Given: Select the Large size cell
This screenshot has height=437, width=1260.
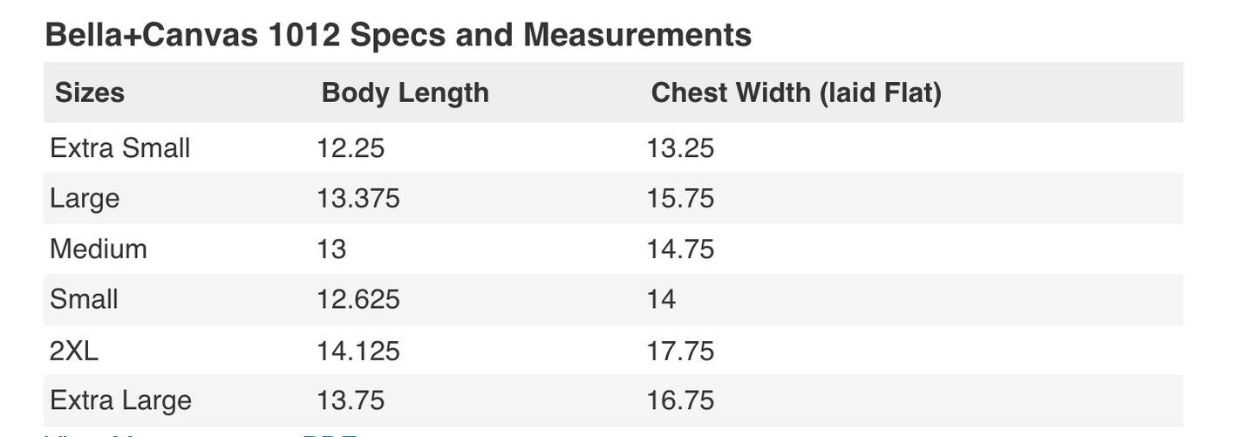Looking at the screenshot, I should (85, 198).
